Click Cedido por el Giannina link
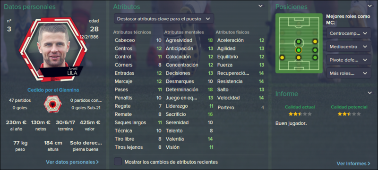Viewport: 378px width, 170px height. (53, 90)
